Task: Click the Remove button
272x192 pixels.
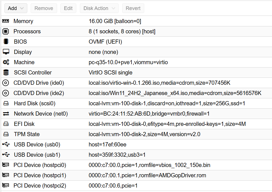Action: point(44,8)
